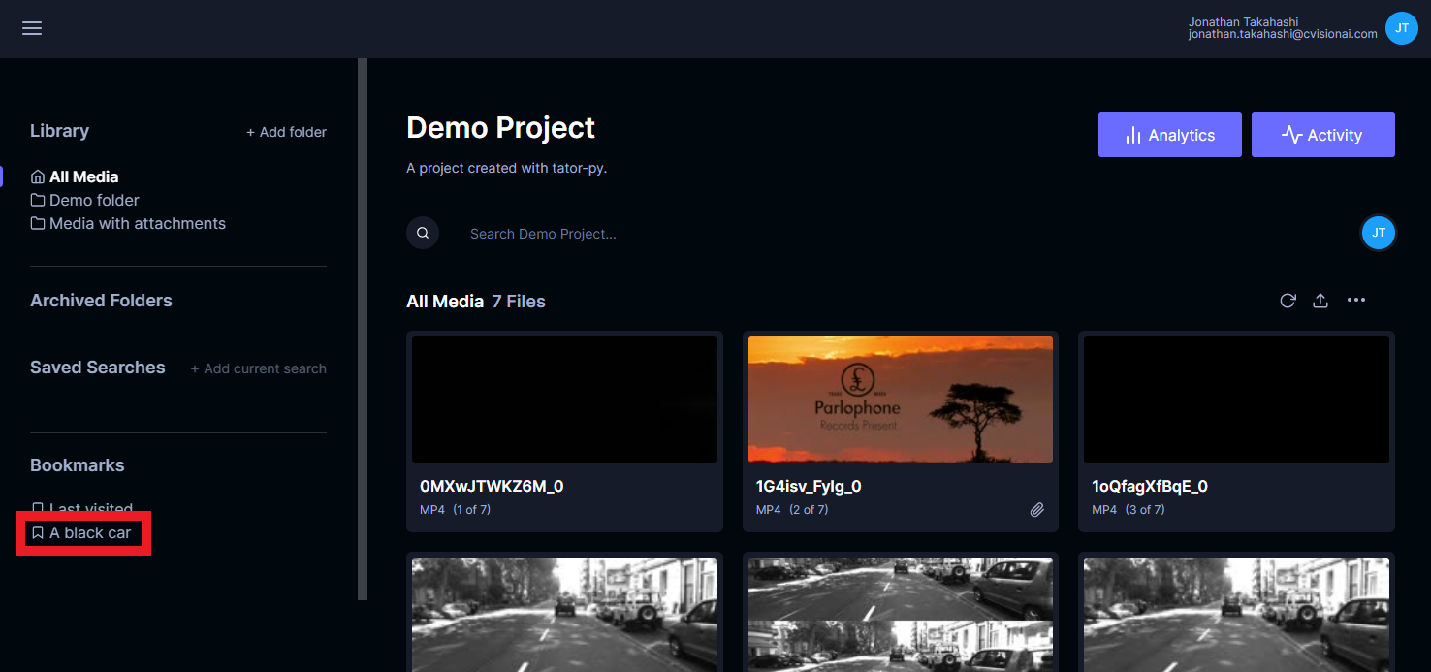
Task: Click the home icon beside All Media
Action: [x=38, y=176]
